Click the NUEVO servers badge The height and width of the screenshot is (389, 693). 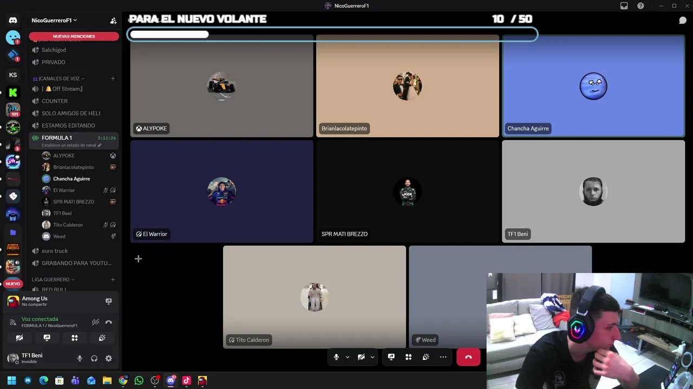click(13, 284)
